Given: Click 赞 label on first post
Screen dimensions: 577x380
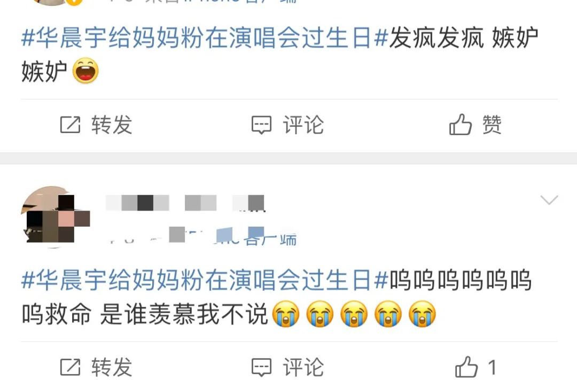Looking at the screenshot, I should tap(492, 125).
